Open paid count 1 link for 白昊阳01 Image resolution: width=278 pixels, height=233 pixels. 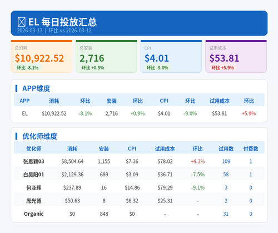[x=251, y=175]
